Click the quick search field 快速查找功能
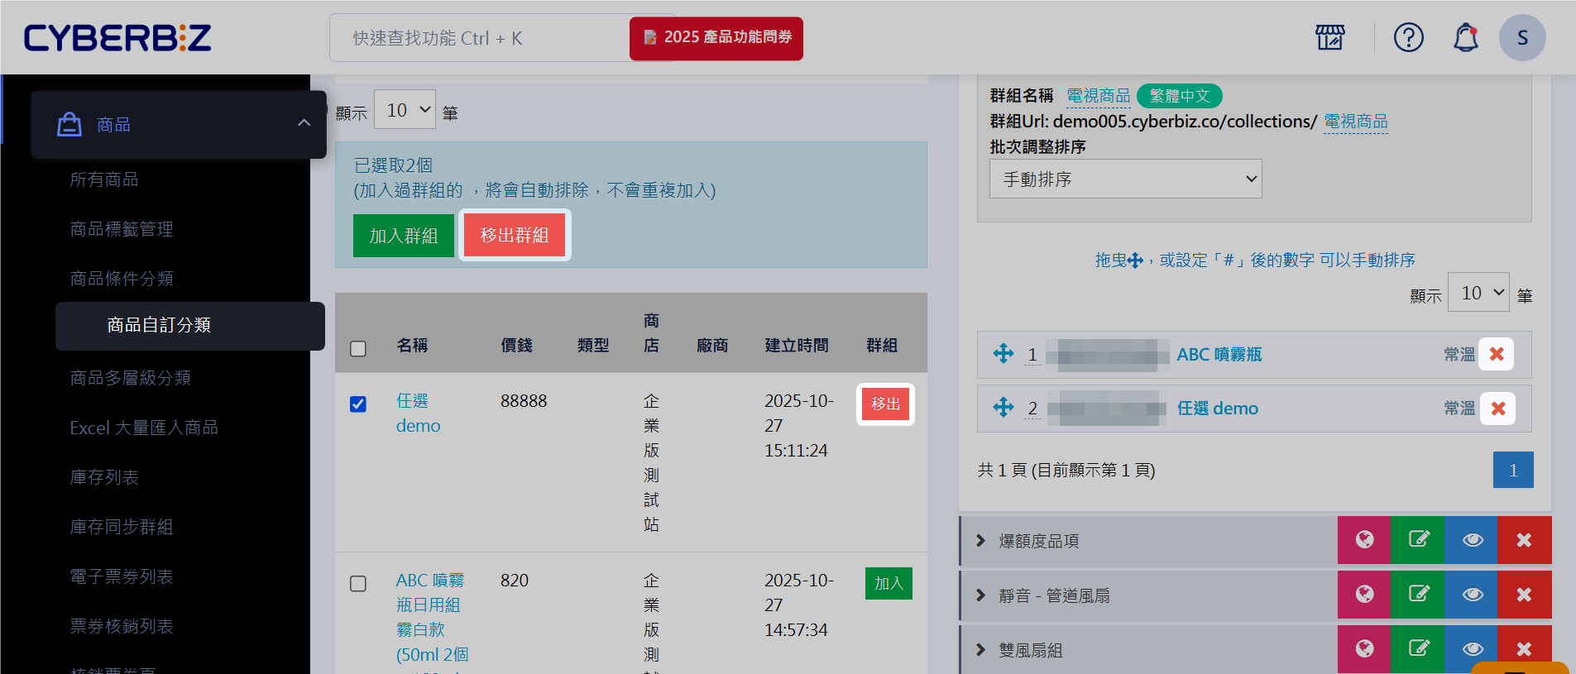The image size is (1576, 674). [480, 38]
